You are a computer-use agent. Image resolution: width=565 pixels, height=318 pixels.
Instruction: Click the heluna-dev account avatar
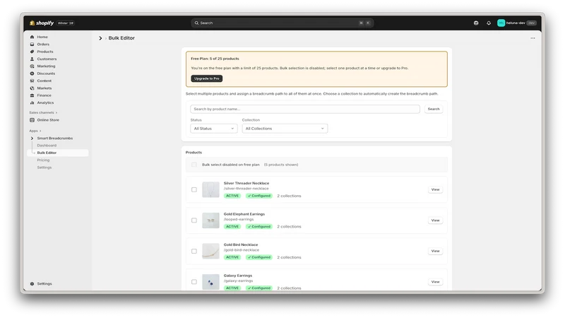[x=501, y=23]
